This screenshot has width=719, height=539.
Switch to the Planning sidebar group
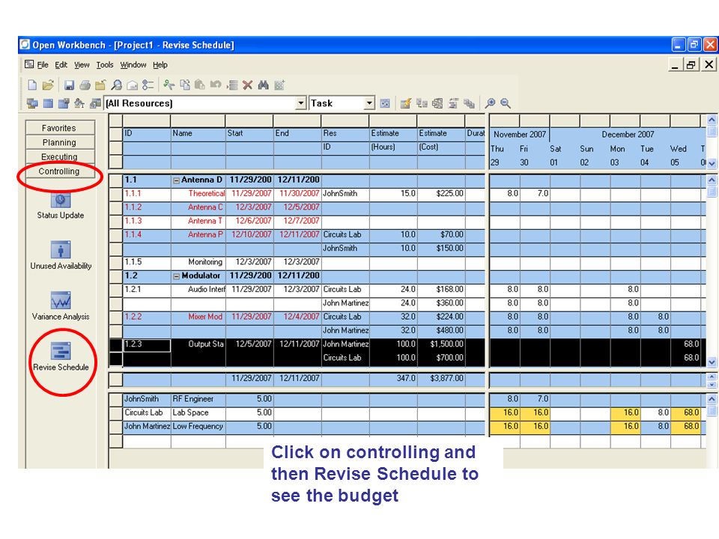tap(60, 142)
